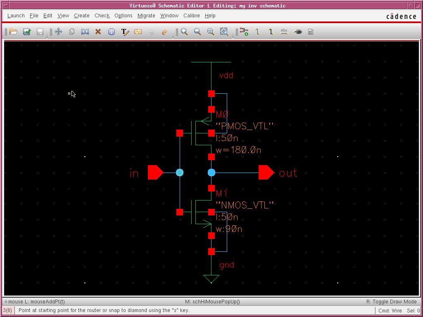The image size is (423, 317).
Task: Open the Edit menu
Action: (x=48, y=16)
